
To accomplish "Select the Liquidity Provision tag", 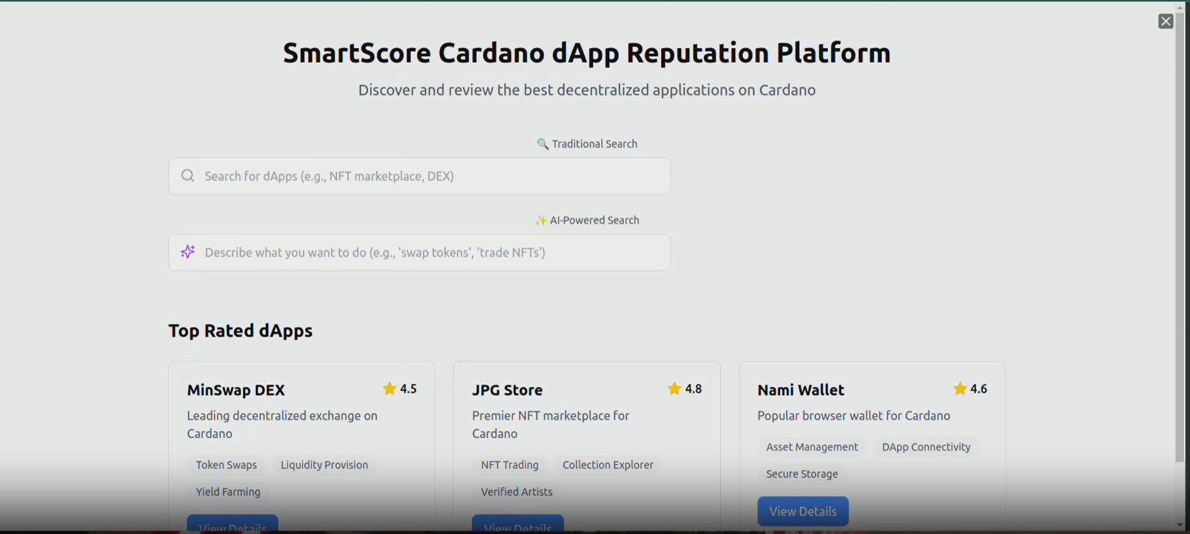I will tap(324, 465).
